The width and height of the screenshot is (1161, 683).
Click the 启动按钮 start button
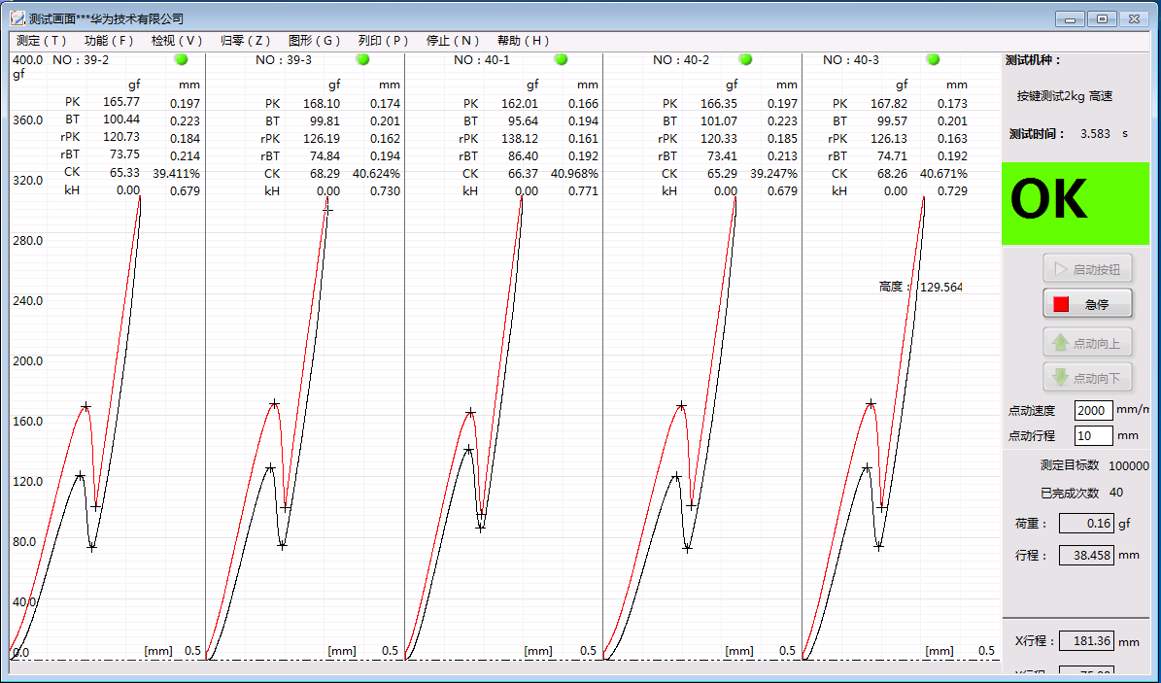pyautogui.click(x=1087, y=269)
